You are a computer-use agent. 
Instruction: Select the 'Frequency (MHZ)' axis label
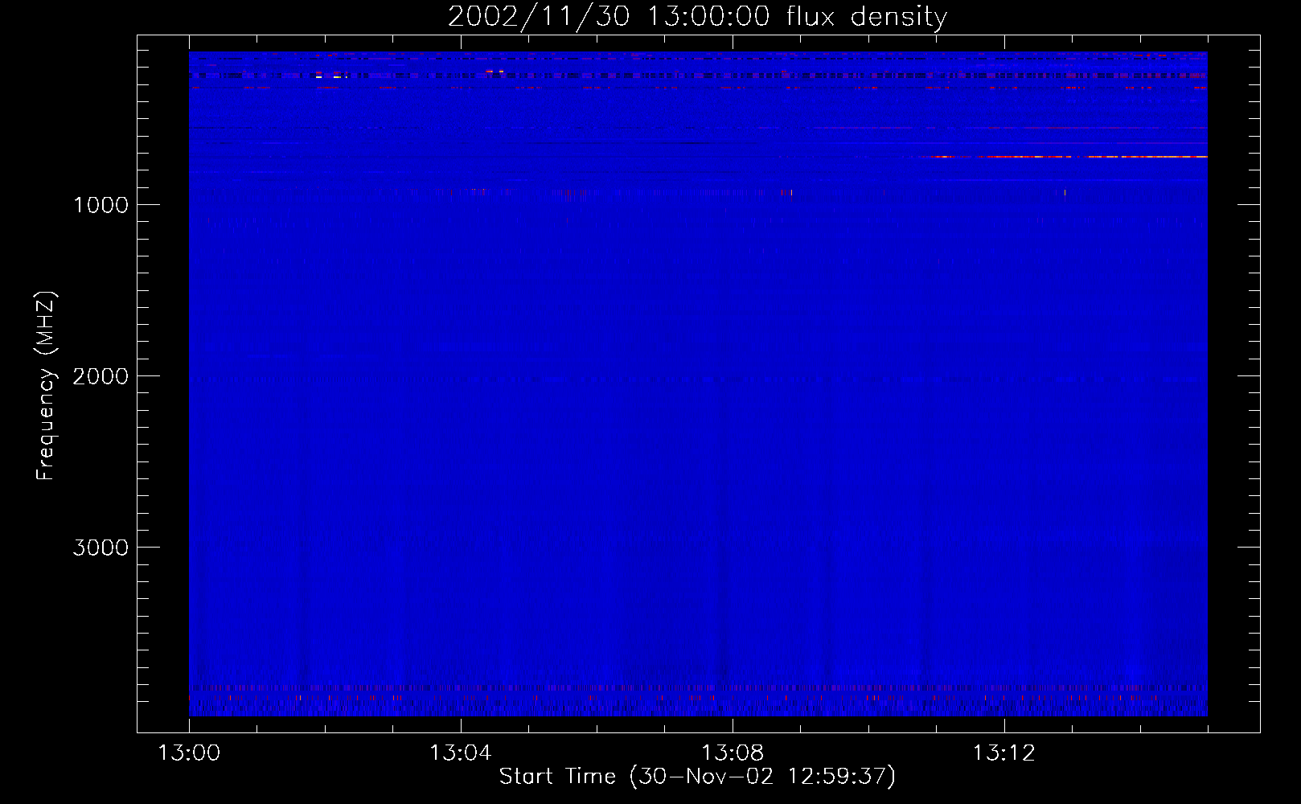click(46, 386)
